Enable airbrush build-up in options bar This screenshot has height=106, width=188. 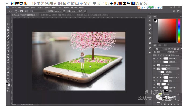pos(81,11)
